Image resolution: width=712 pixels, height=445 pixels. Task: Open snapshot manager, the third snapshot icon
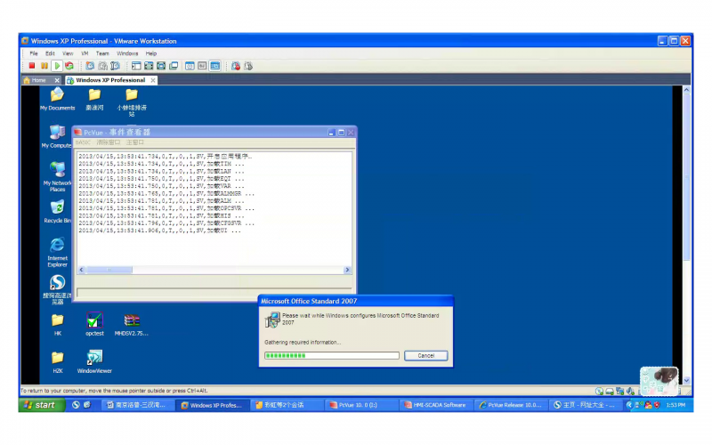[116, 66]
